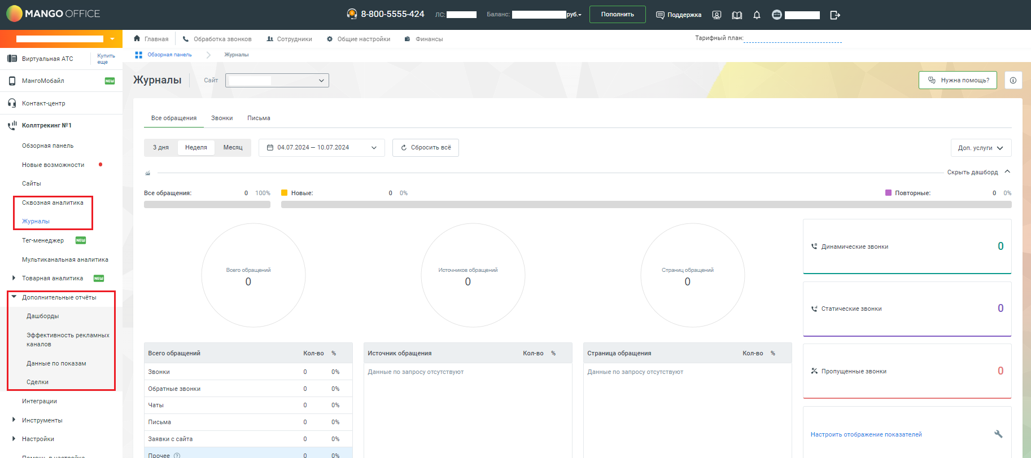The height and width of the screenshot is (458, 1031).
Task: Click the Пополнить button
Action: (617, 14)
